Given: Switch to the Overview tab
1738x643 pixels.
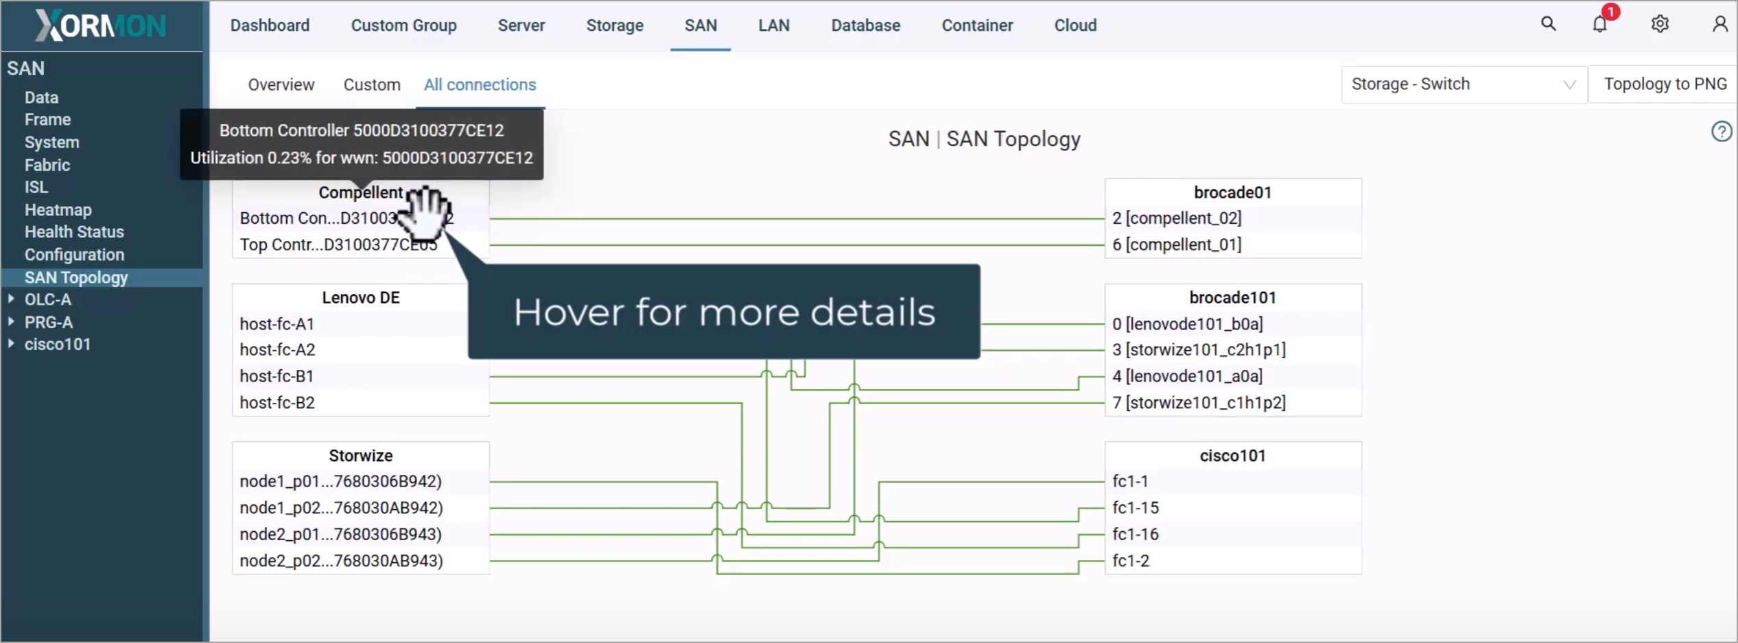Looking at the screenshot, I should tap(281, 84).
